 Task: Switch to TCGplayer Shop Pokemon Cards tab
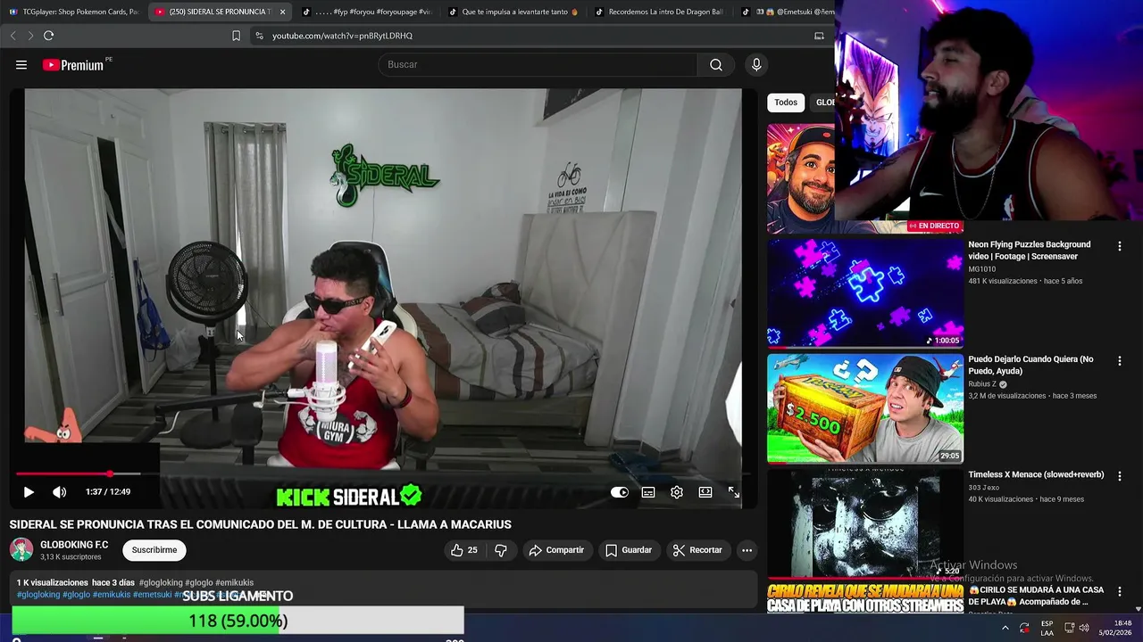click(73, 12)
